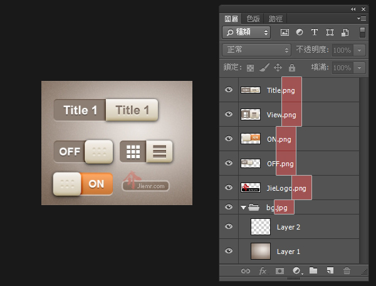Image resolution: width=376 pixels, height=286 pixels.
Task: Select Layer 2 transparent thumbnail
Action: pos(261,226)
